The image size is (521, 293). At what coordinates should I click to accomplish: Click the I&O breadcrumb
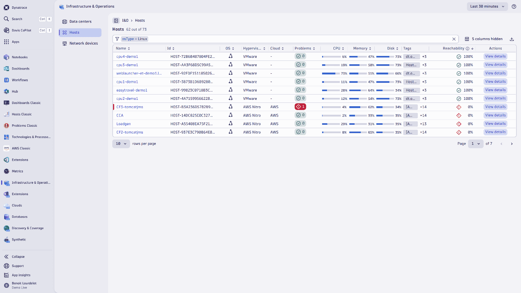(125, 20)
